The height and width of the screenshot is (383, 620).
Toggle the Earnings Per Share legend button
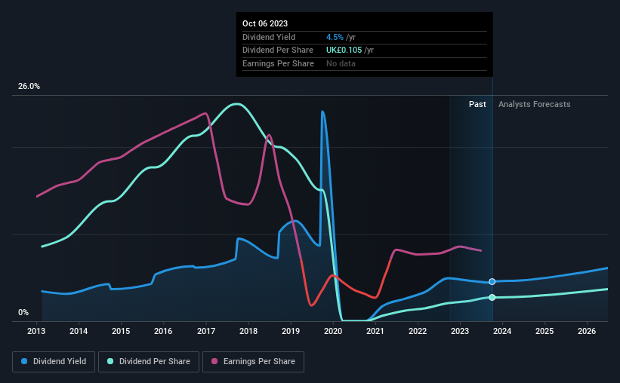click(254, 362)
